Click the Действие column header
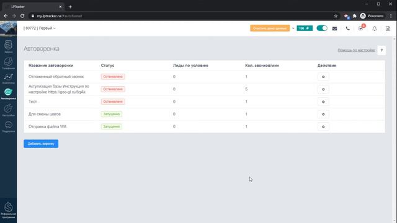Screen dimensions: 397x223 (x=327, y=66)
